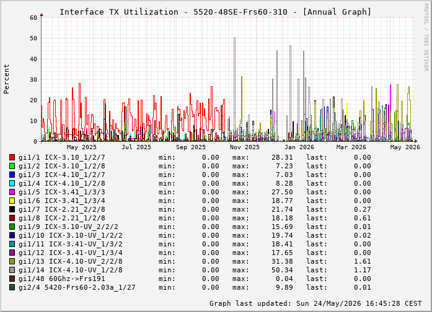
Task: Click the Graph last updated timestamp
Action: (315, 303)
